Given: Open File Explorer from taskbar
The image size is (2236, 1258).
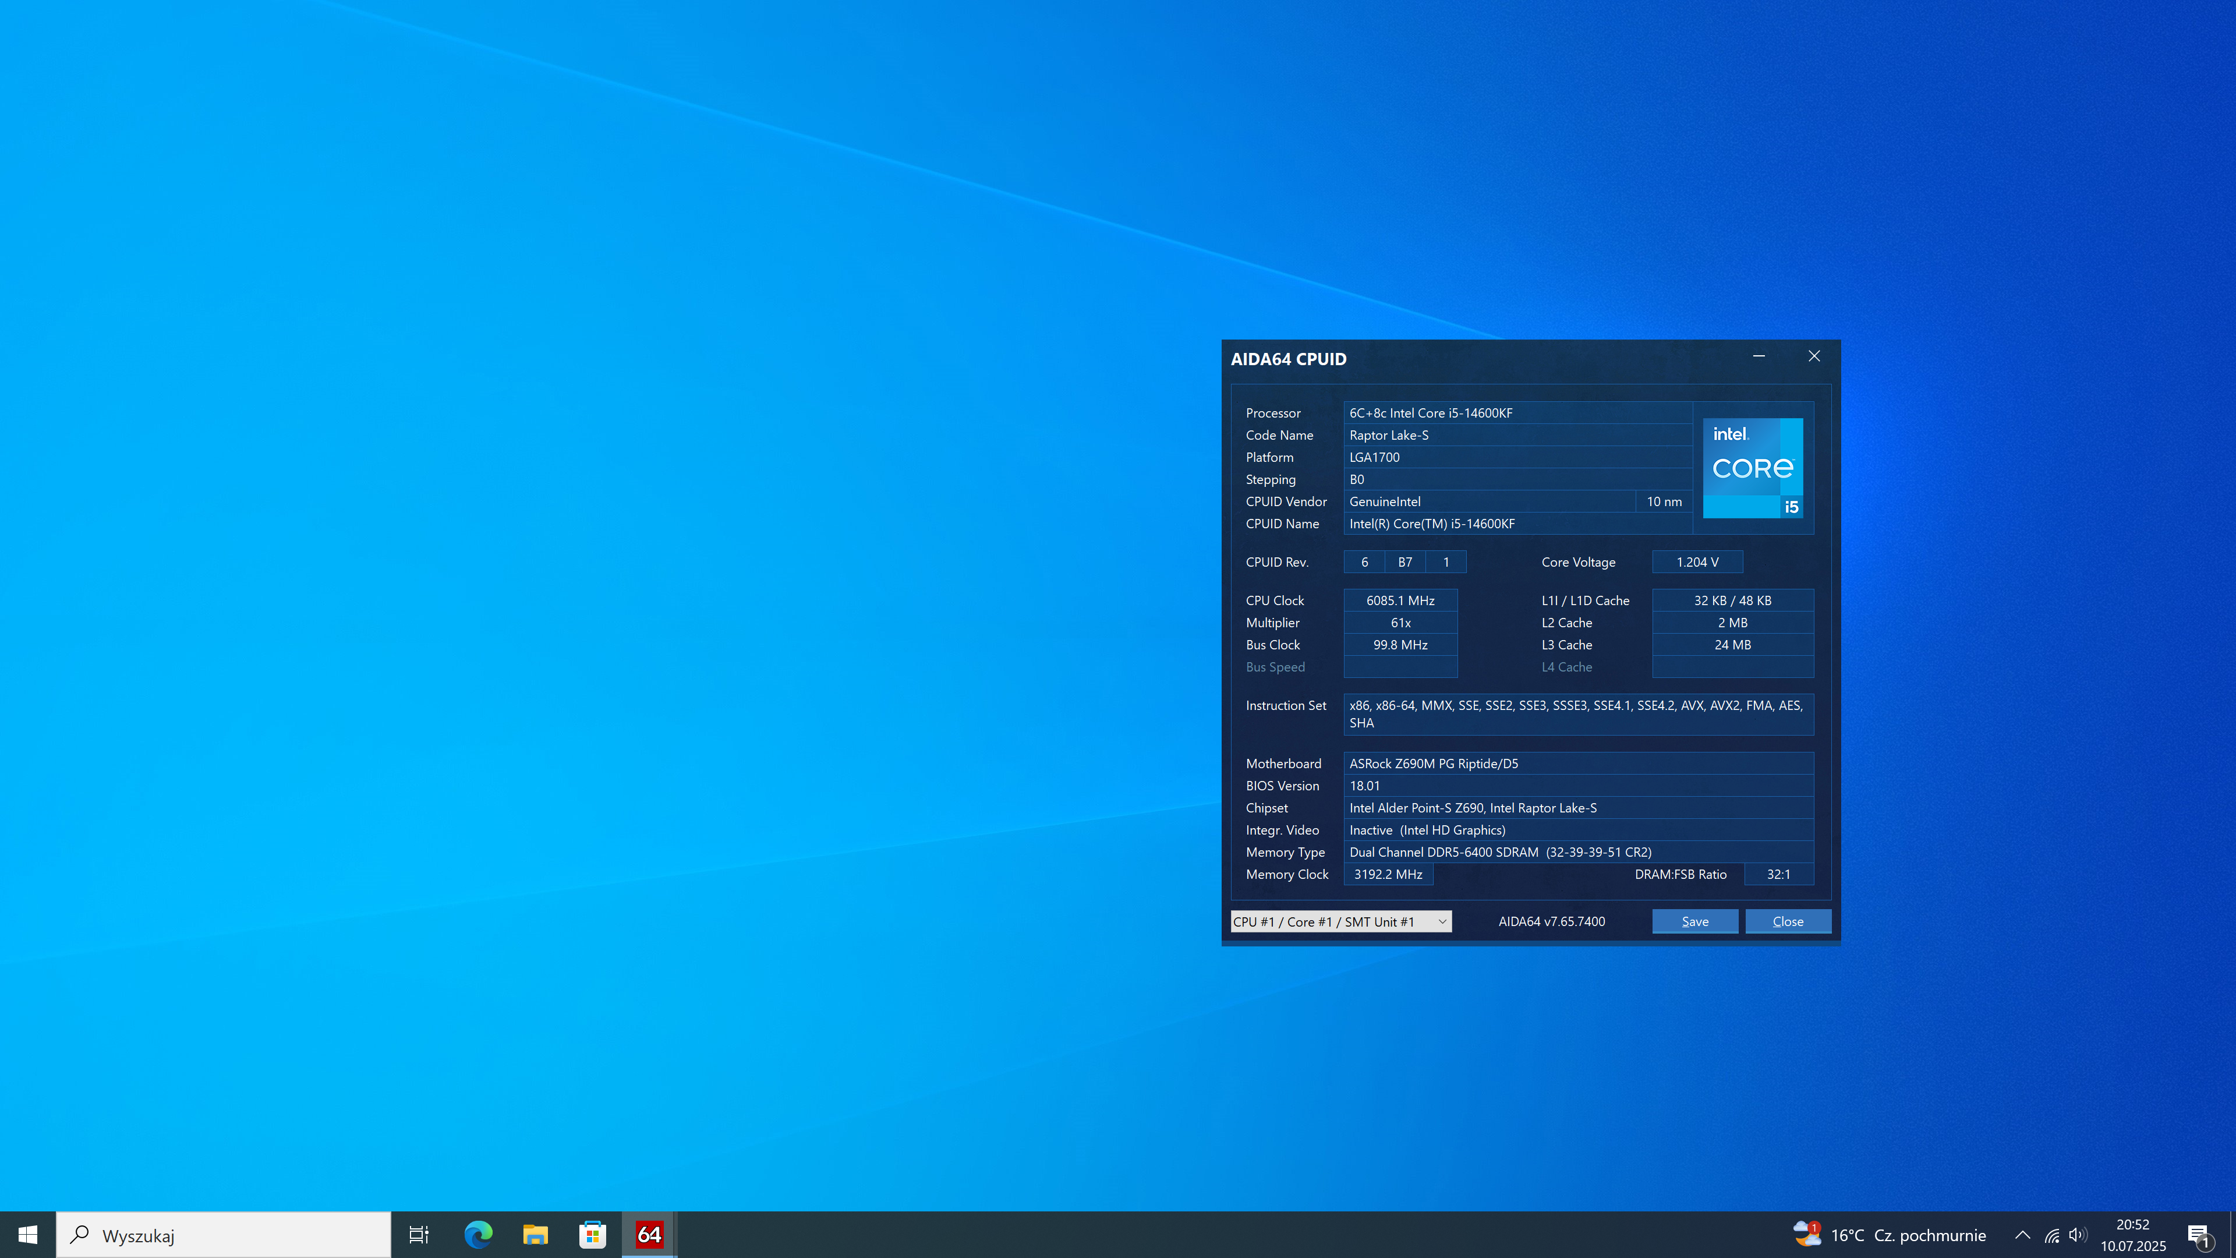Looking at the screenshot, I should tap(535, 1234).
